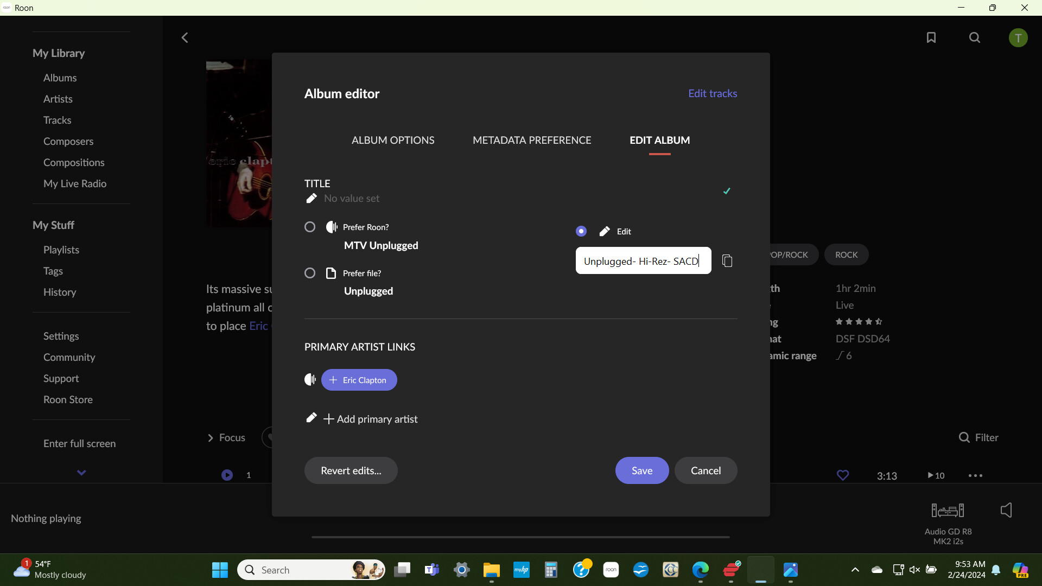The height and width of the screenshot is (586, 1042).
Task: Click Add primary artist
Action: pos(371,419)
